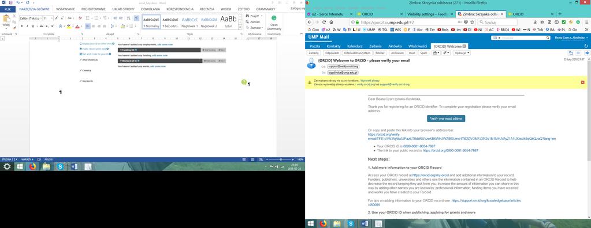Open the Kalendarz tab in UMP Mail
Image resolution: width=591 pixels, height=228 pixels.
[x=355, y=46]
